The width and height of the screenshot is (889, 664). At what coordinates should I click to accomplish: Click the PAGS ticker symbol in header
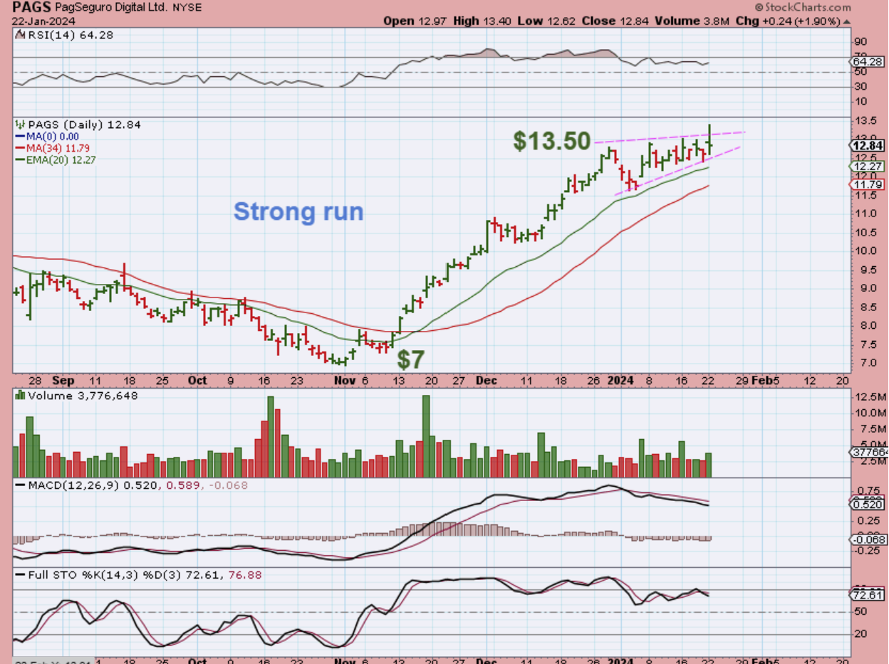point(30,7)
